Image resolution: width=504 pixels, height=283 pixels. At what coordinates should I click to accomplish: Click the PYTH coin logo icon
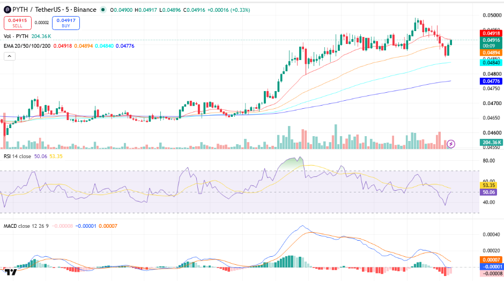click(x=7, y=10)
